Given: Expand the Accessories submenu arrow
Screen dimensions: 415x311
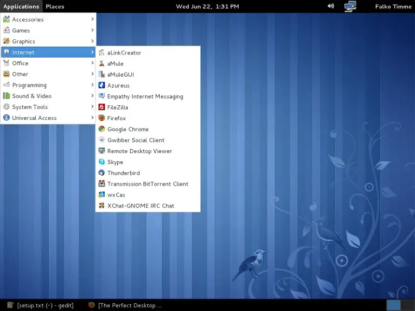Looking at the screenshot, I should click(x=92, y=19).
